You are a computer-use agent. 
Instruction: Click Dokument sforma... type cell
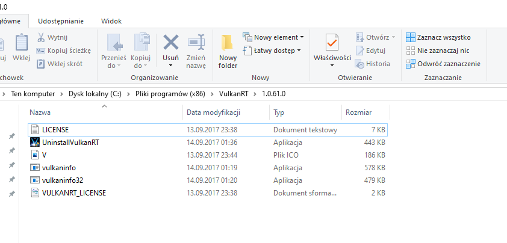click(x=305, y=193)
